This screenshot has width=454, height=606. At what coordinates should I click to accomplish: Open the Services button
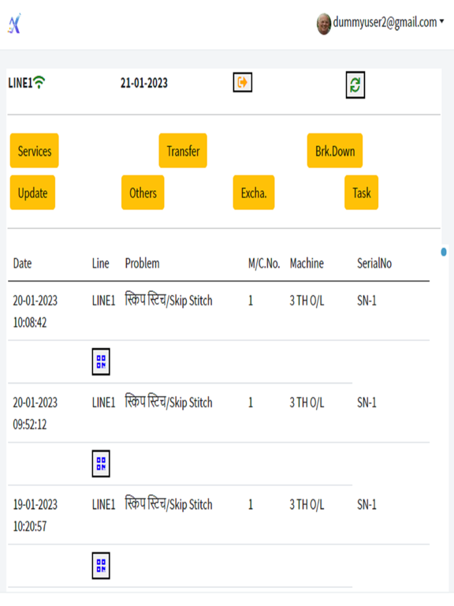[35, 151]
